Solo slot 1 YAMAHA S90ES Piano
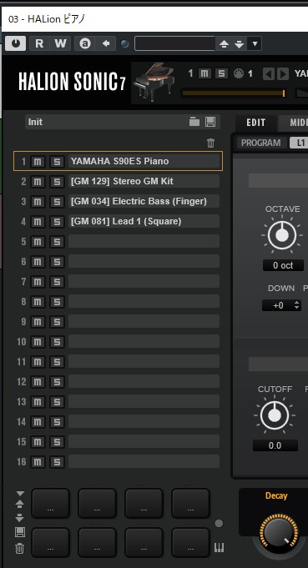Image resolution: width=308 pixels, height=568 pixels. pyautogui.click(x=57, y=162)
